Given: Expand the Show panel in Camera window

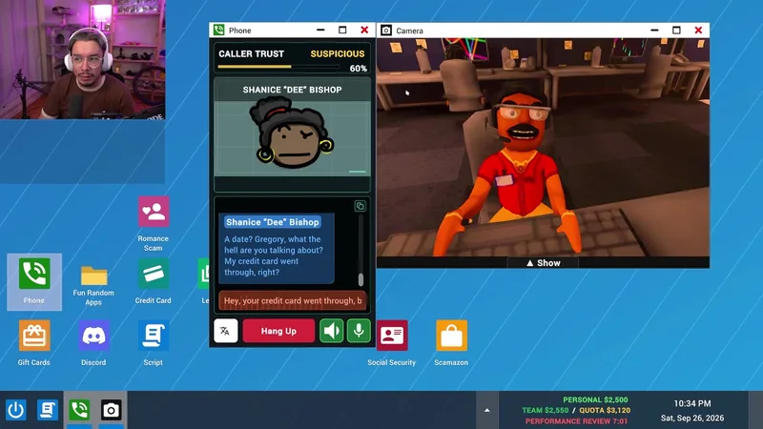Looking at the screenshot, I should click(x=543, y=263).
